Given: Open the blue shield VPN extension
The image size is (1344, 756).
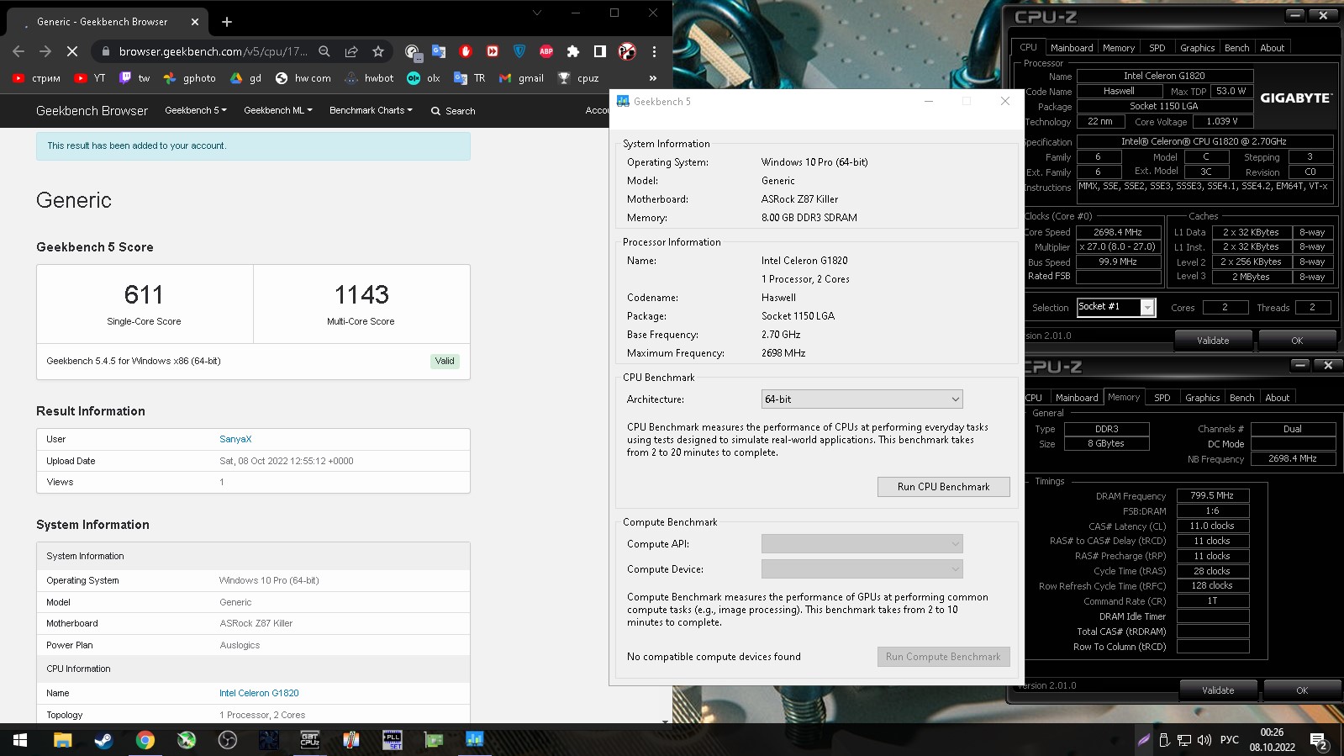Looking at the screenshot, I should pyautogui.click(x=519, y=51).
